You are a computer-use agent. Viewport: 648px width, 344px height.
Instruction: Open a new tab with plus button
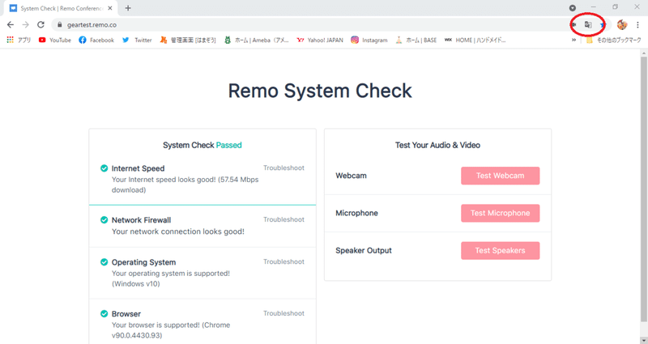(x=128, y=8)
